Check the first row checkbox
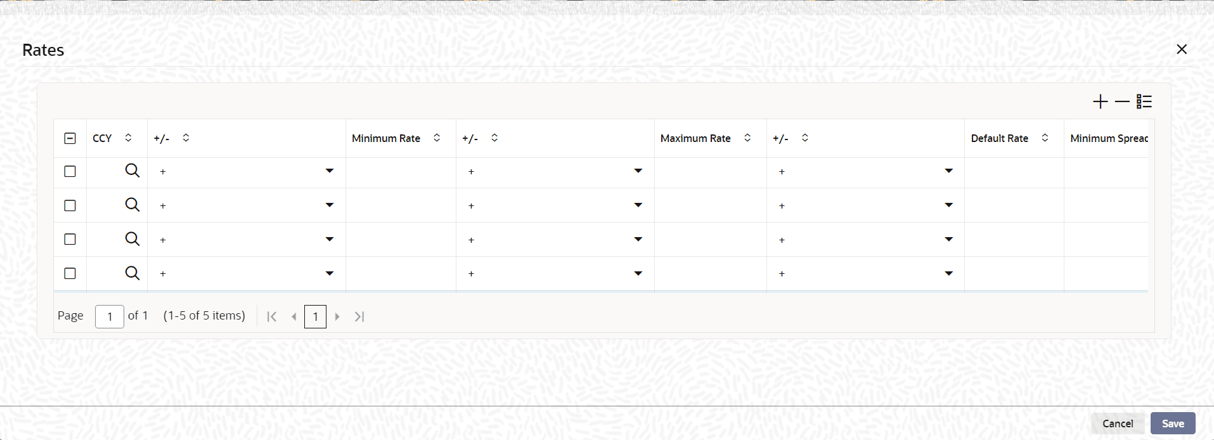 point(70,171)
